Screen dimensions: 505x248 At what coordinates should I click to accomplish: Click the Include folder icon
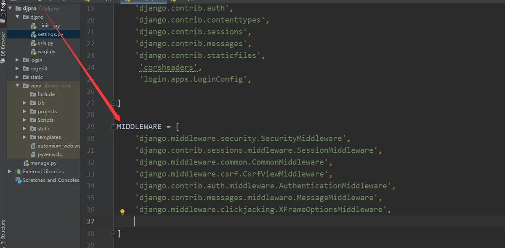[34, 94]
